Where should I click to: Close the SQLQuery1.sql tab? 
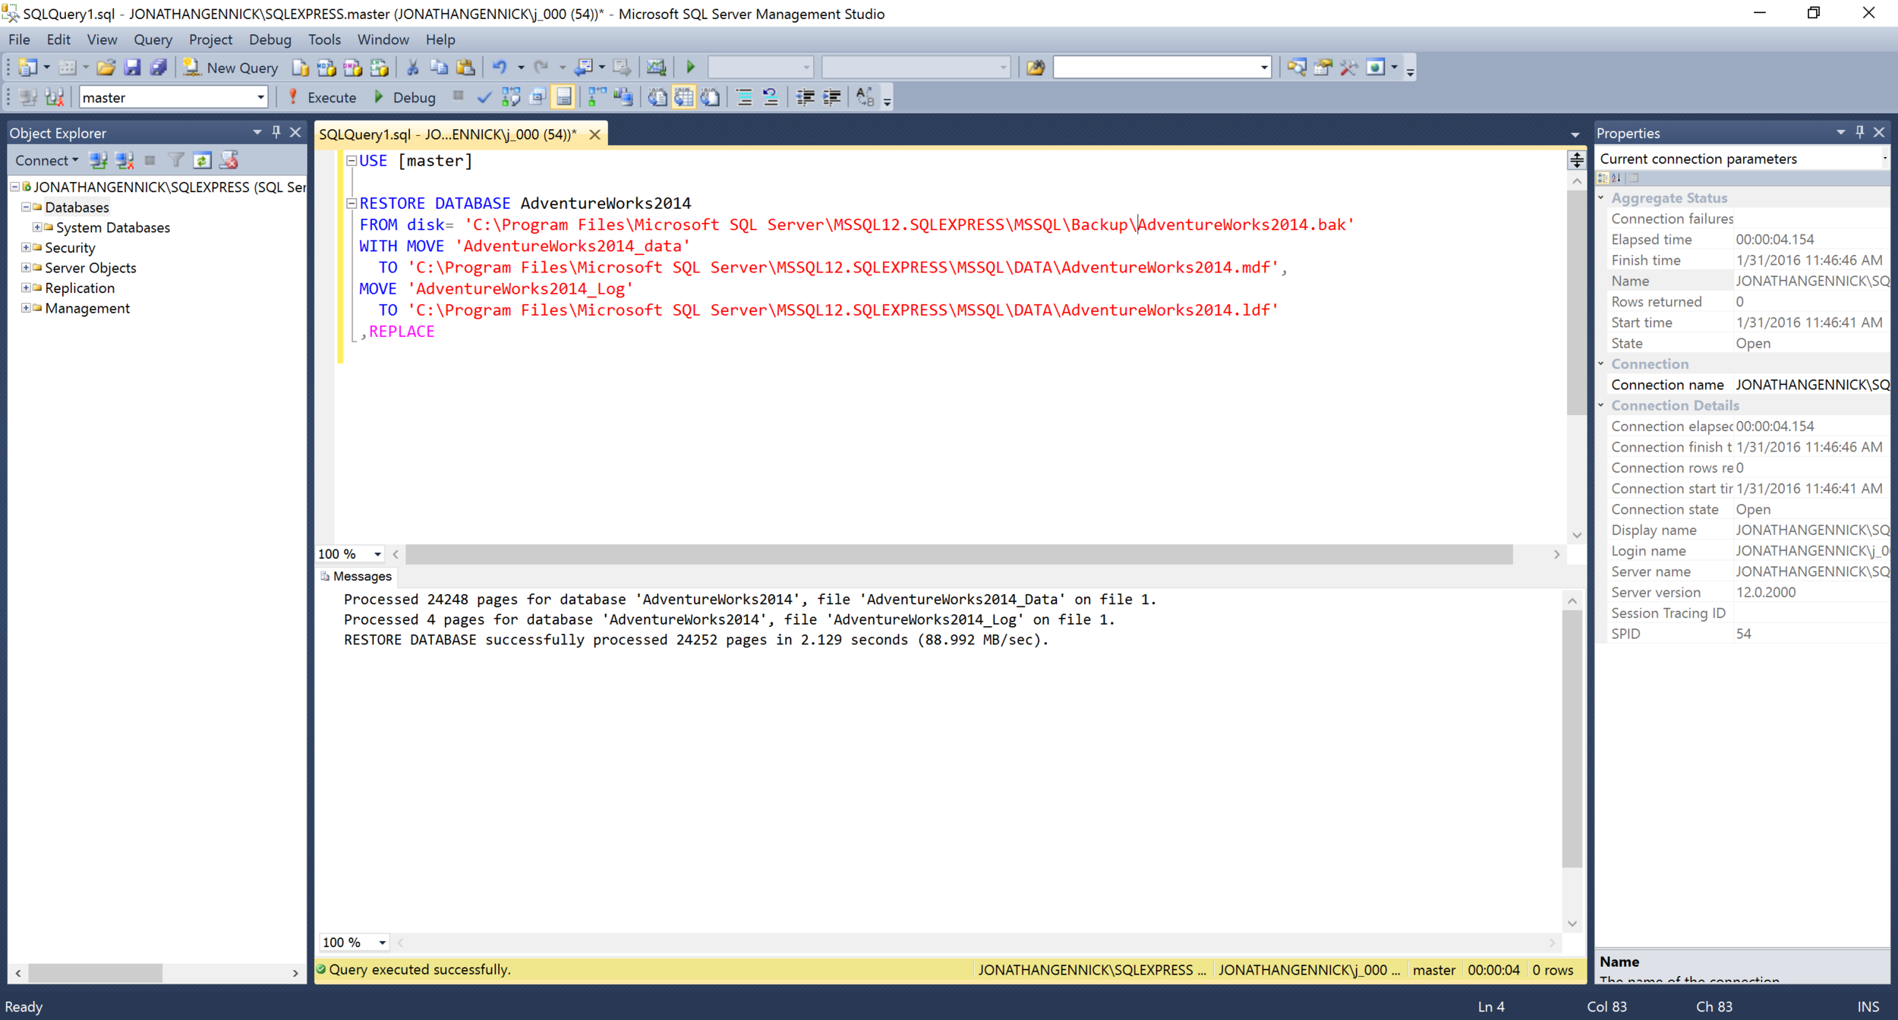coord(594,134)
